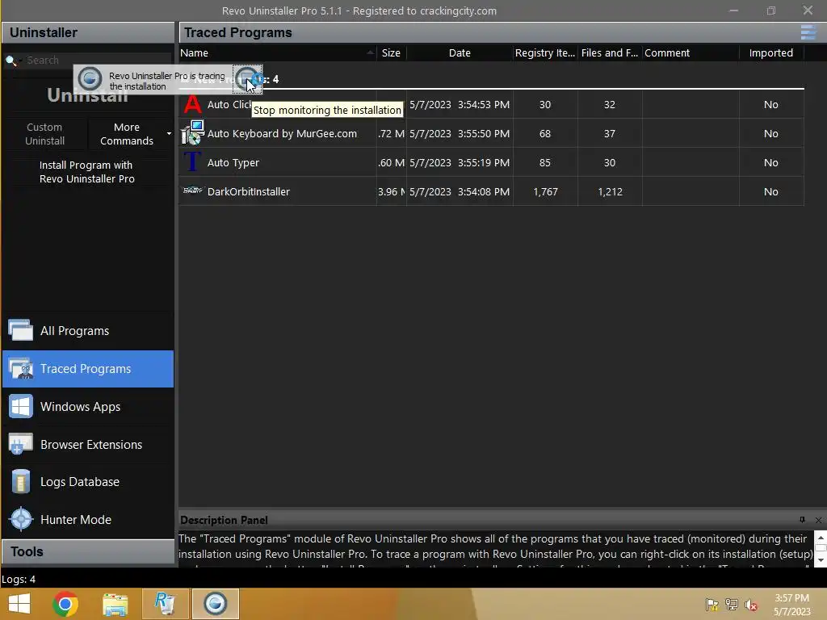Open Google Chrome from the taskbar

[x=65, y=604]
